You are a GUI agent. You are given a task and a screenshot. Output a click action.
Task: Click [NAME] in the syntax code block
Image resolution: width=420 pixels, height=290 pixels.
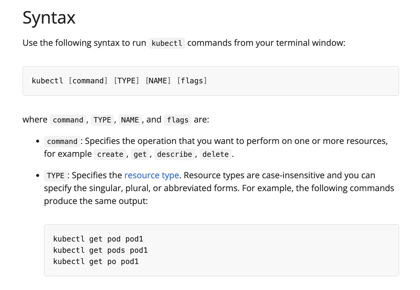pos(158,81)
